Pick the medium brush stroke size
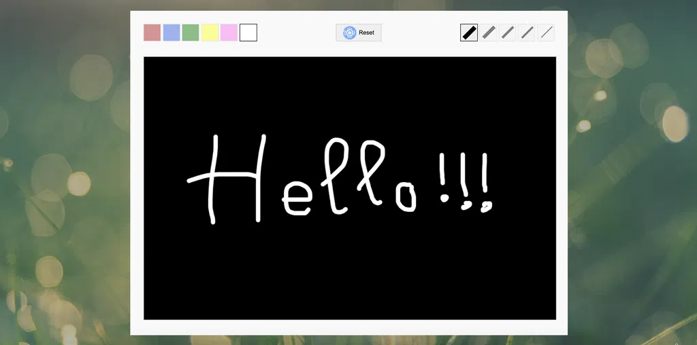Viewport: 697px width, 345px height. coord(508,33)
